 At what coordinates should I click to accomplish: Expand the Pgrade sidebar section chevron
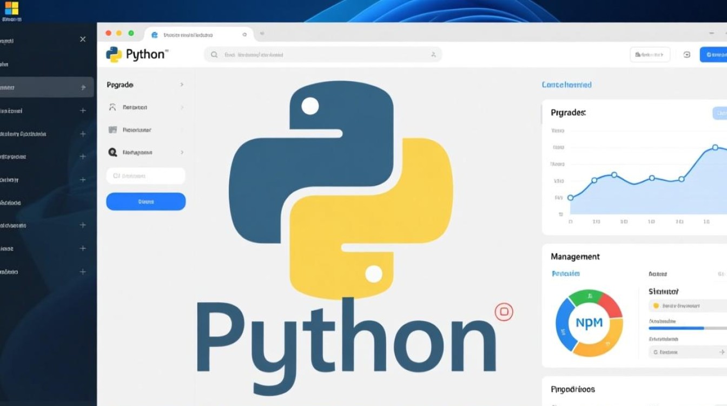pos(182,85)
